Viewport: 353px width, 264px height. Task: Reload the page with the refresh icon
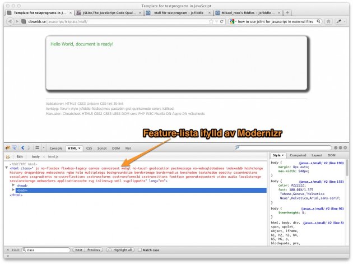click(x=221, y=21)
